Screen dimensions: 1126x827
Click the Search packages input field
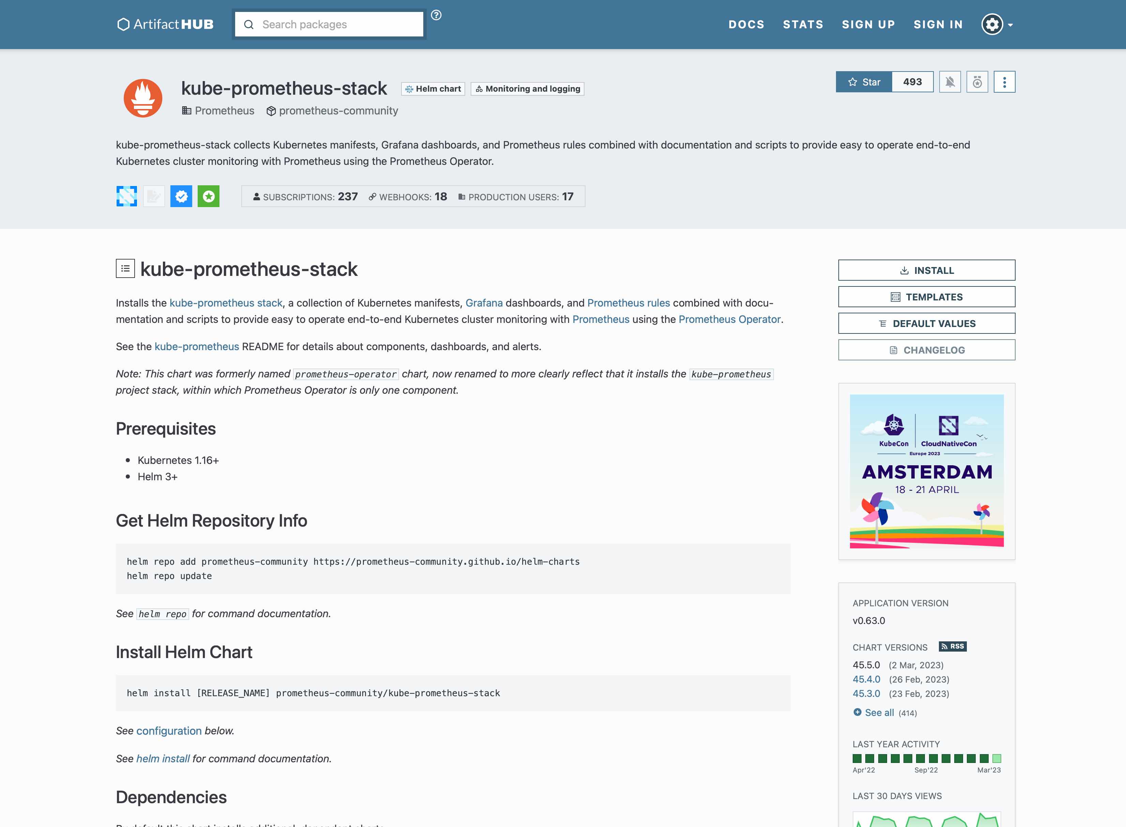point(336,25)
